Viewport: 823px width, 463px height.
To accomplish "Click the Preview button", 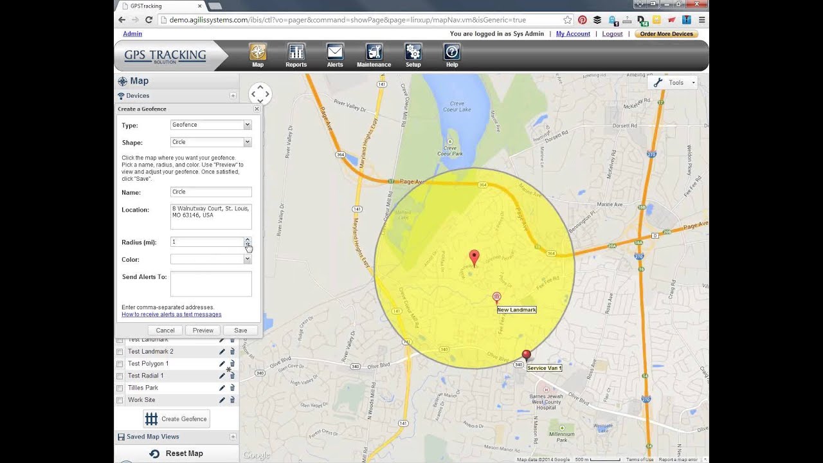I will [203, 331].
